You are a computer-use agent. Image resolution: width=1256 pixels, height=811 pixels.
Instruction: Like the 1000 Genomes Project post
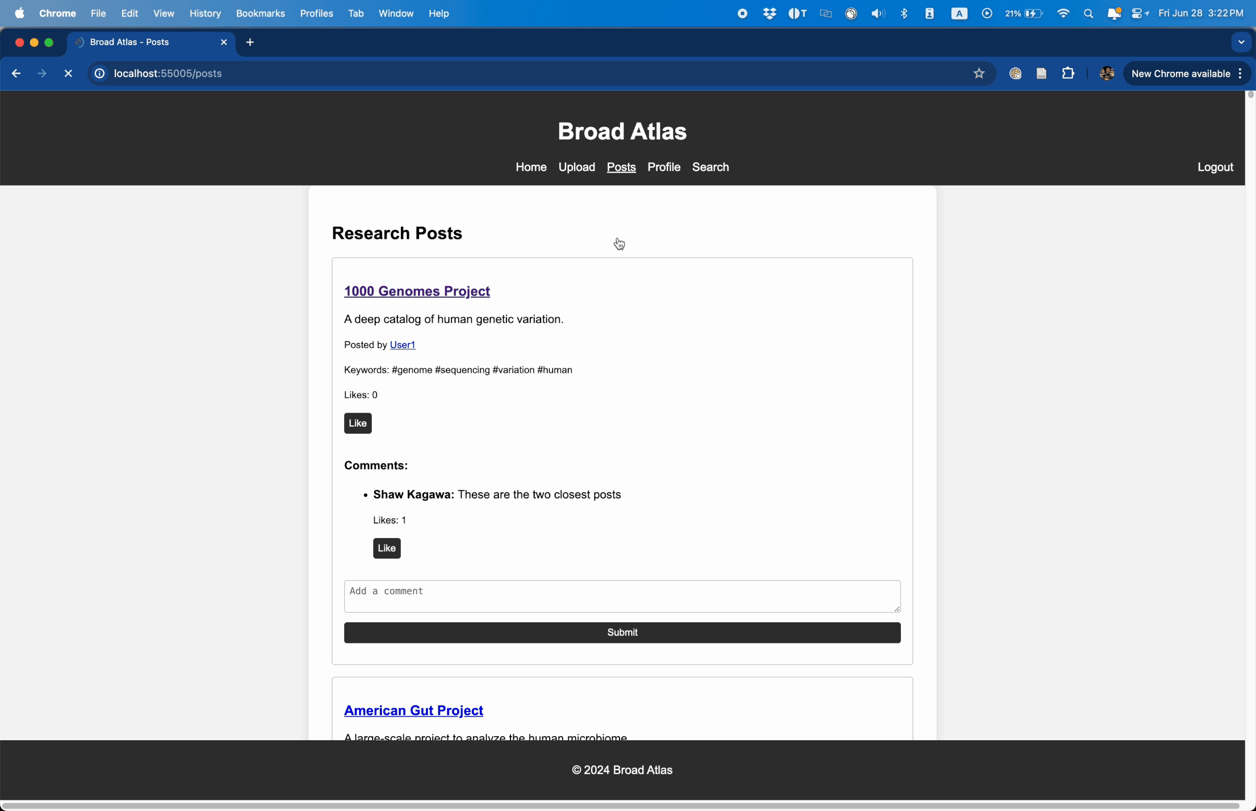[x=358, y=424]
